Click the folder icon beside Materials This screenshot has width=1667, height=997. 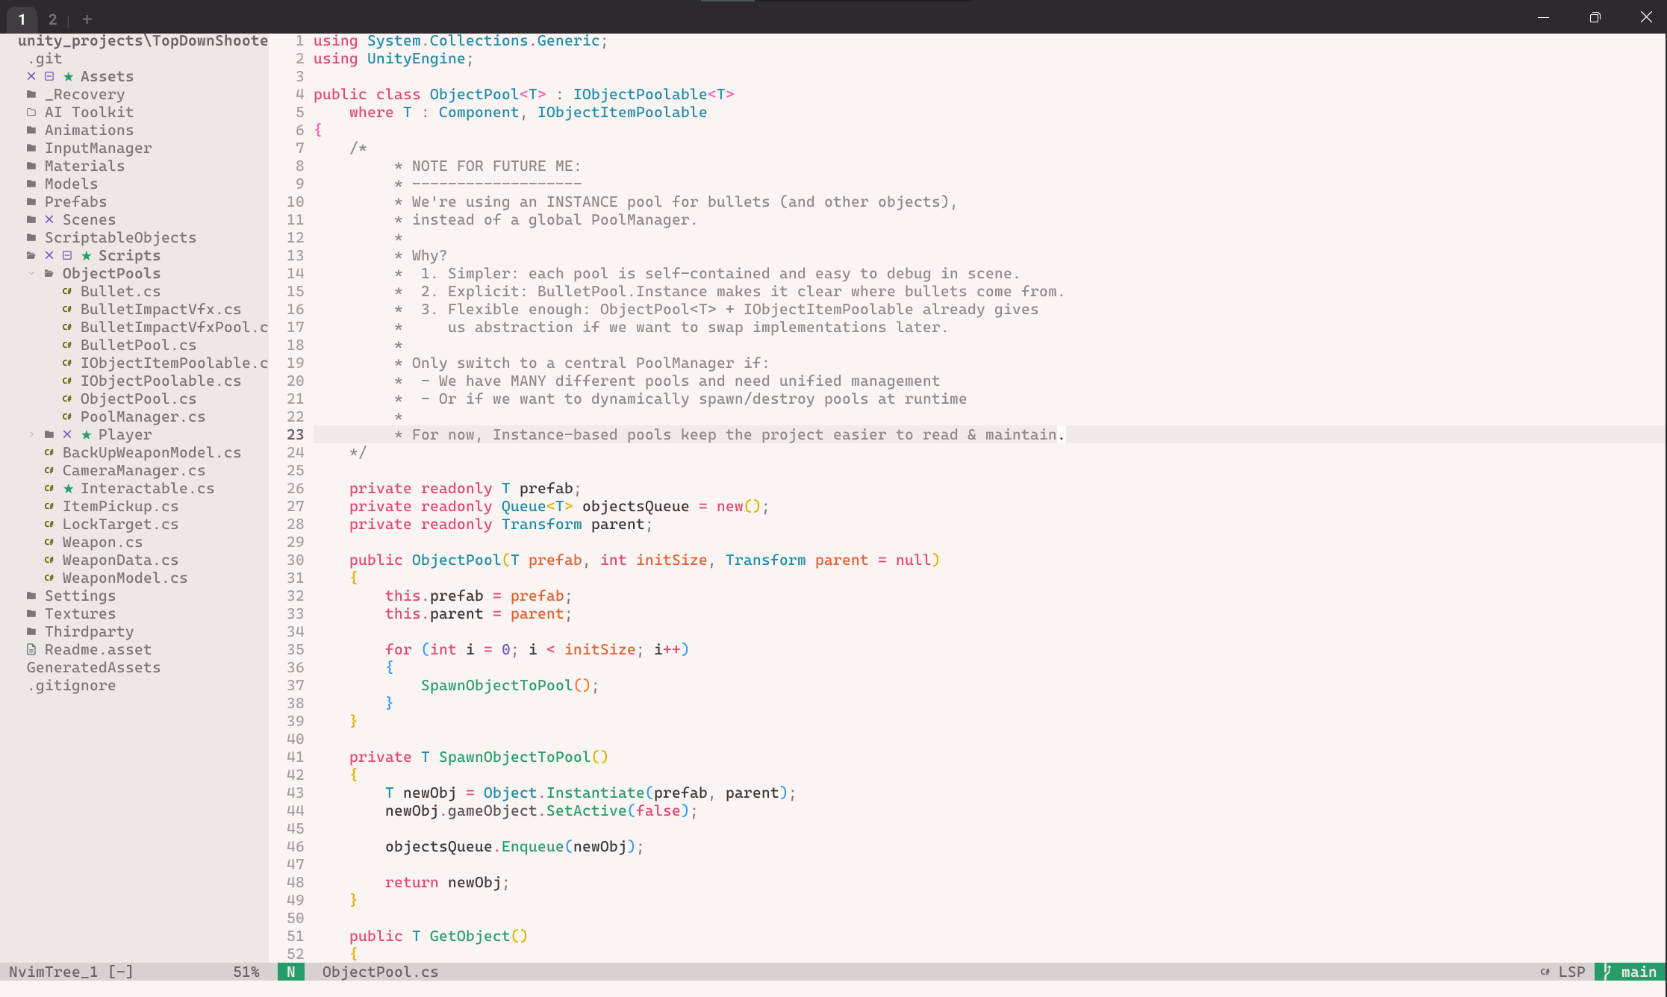[31, 166]
